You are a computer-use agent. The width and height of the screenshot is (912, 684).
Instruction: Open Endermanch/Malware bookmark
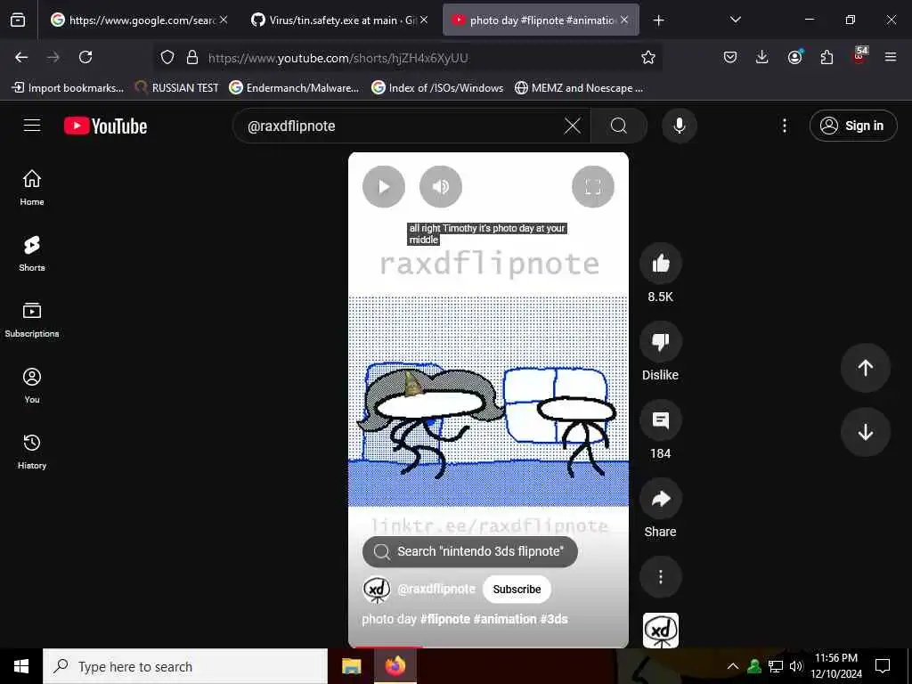[x=294, y=88]
